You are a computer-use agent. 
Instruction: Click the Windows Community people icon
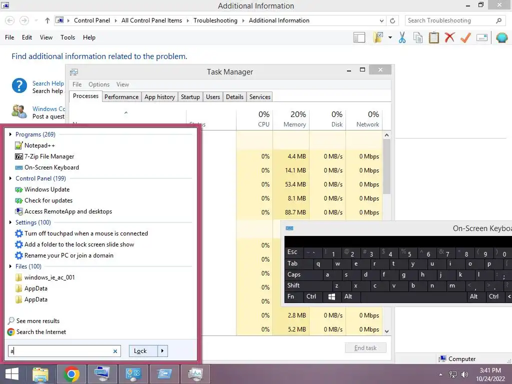coord(19,111)
